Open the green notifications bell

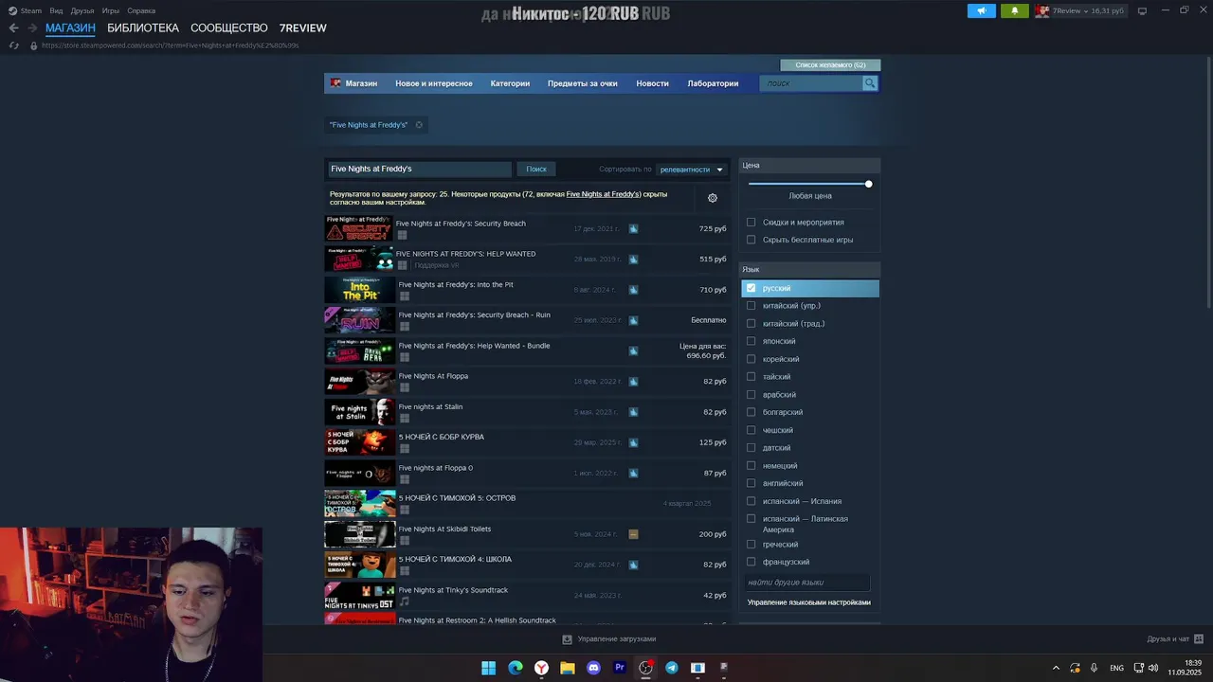tap(1014, 10)
